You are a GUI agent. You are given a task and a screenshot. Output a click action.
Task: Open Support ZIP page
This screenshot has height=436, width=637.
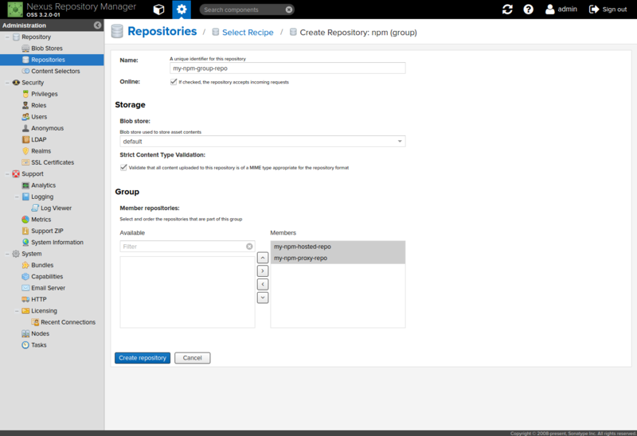pyautogui.click(x=47, y=231)
